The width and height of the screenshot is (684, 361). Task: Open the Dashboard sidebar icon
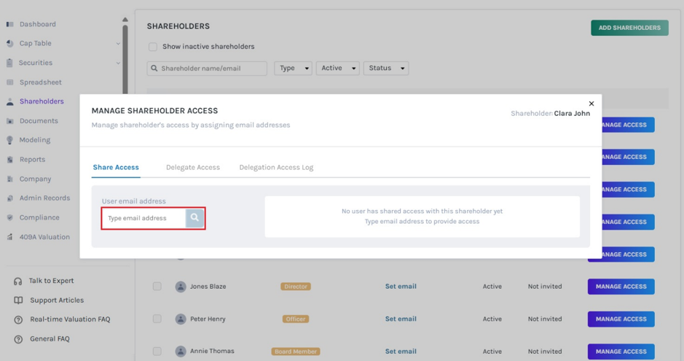pyautogui.click(x=10, y=25)
